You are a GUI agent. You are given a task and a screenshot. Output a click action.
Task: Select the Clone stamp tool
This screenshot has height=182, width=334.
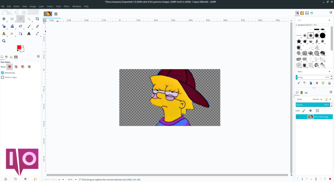click(4, 33)
